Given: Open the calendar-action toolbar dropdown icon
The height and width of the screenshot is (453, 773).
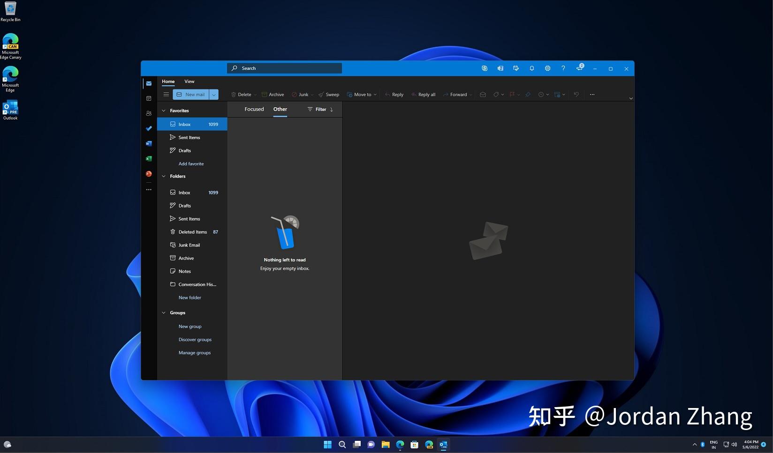Looking at the screenshot, I should click(x=560, y=94).
